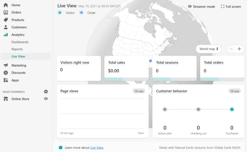Click Customer behavior 10 min badge
The image size is (247, 152).
(235, 91)
